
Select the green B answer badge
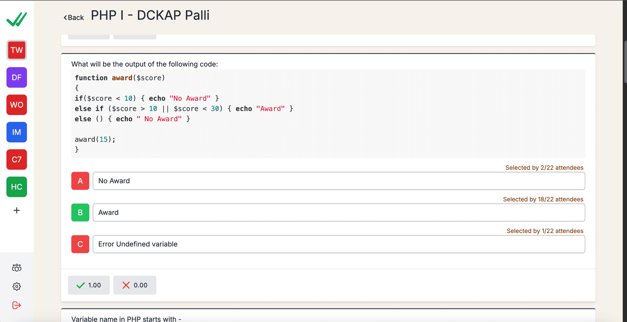click(80, 212)
